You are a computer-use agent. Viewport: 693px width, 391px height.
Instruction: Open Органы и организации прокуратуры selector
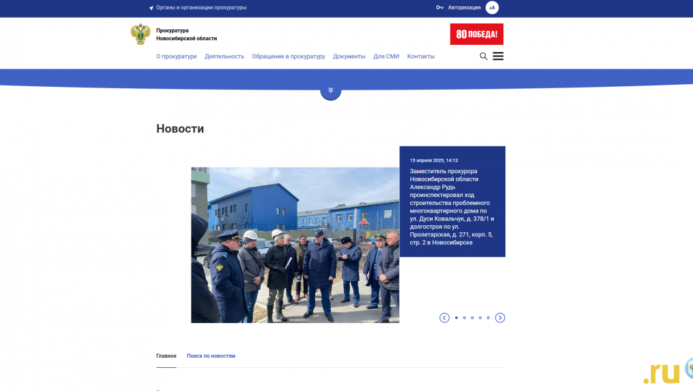[197, 7]
